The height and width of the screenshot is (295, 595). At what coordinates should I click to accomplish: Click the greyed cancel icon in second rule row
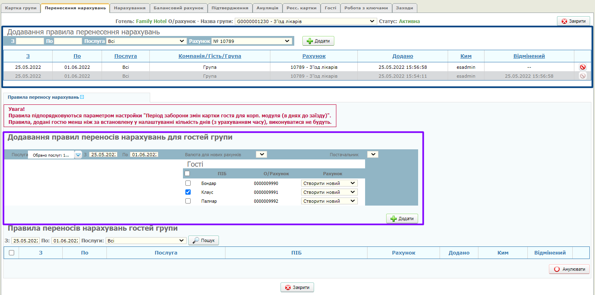[x=582, y=76]
